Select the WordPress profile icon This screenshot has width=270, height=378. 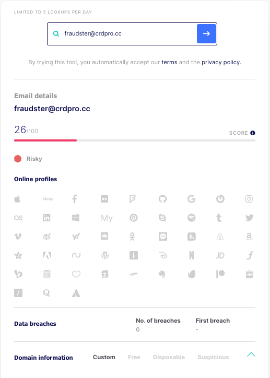105,255
